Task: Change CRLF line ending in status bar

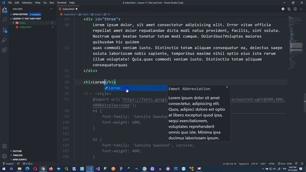Action: (x=263, y=163)
